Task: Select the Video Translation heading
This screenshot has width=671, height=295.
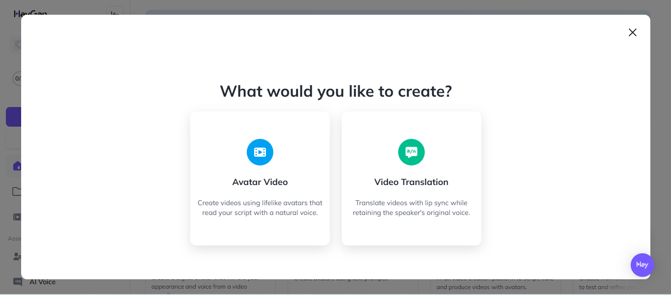Action: tap(411, 182)
